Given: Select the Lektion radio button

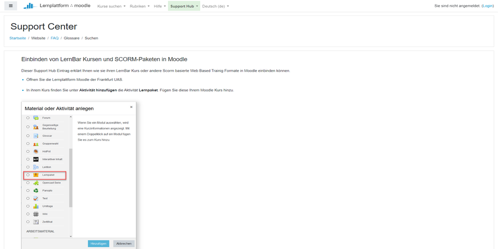Looking at the screenshot, I should 28,167.
